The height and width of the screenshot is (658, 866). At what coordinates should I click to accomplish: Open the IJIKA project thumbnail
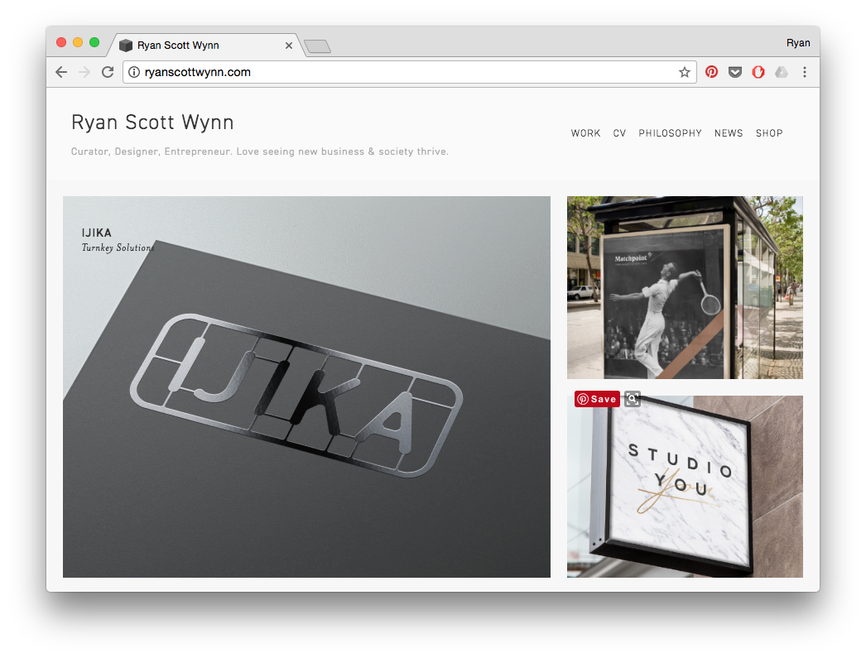click(306, 386)
